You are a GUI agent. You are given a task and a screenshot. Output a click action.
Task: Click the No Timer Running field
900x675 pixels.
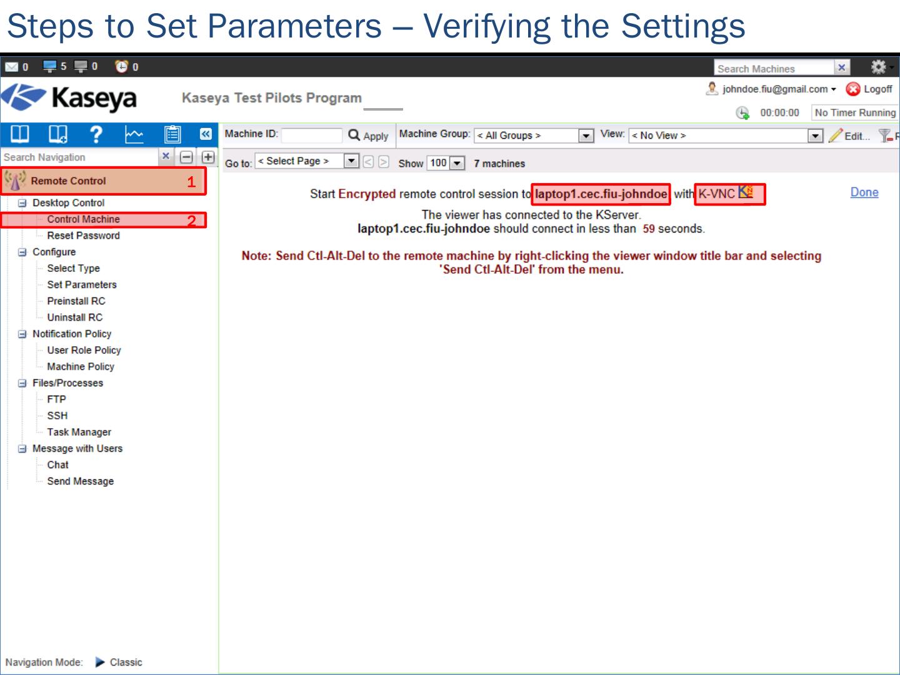point(854,112)
